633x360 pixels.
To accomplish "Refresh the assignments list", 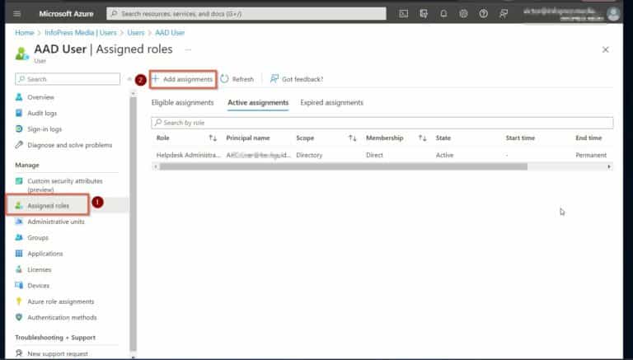I will 237,79.
